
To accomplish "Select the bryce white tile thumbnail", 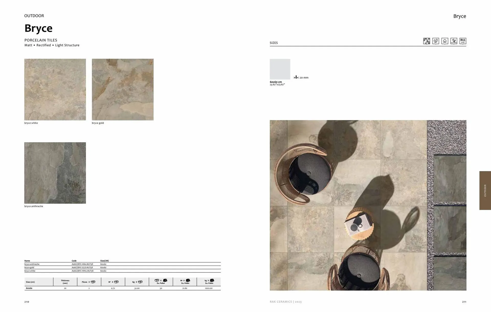I will (x=55, y=89).
